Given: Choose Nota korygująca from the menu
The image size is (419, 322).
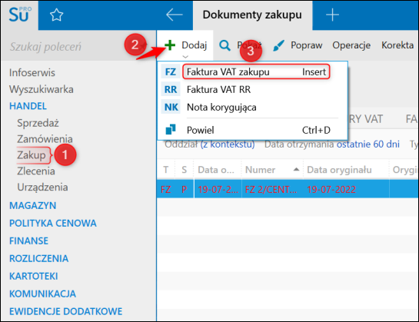Looking at the screenshot, I should tap(221, 107).
